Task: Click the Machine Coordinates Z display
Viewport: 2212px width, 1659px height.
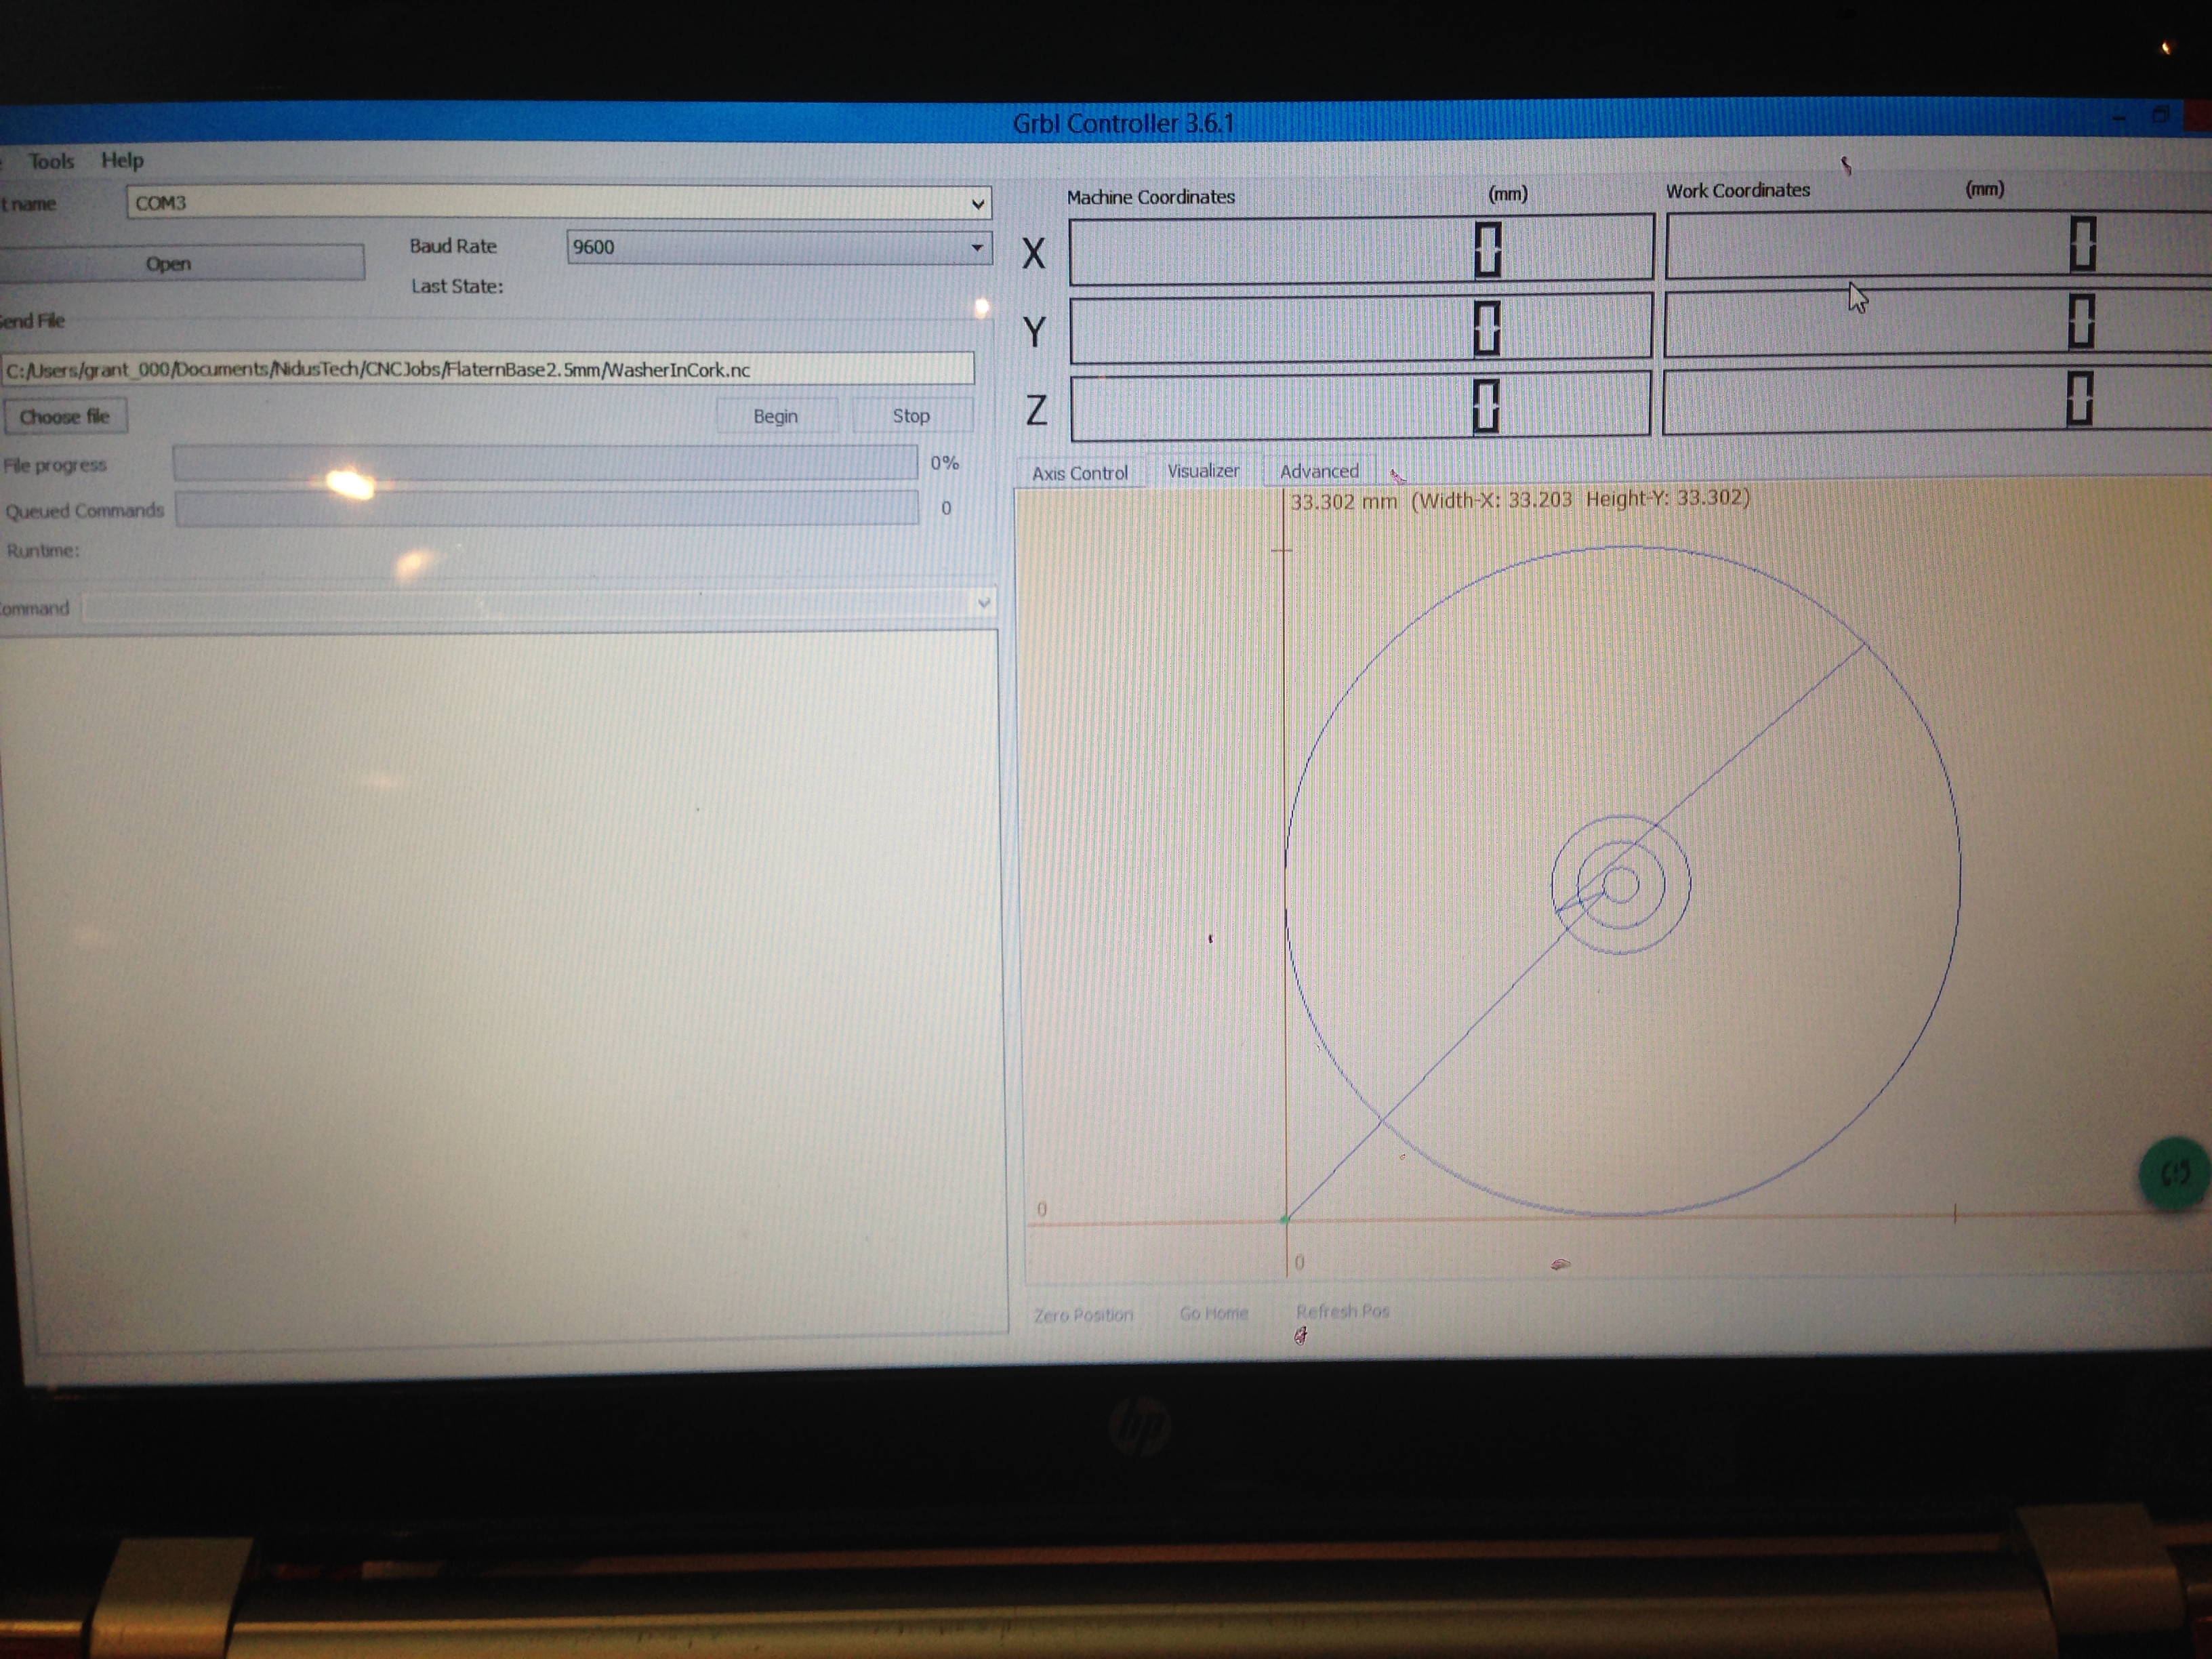Action: (1361, 406)
